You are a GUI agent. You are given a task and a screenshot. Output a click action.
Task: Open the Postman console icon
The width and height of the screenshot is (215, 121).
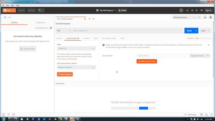coord(13,114)
